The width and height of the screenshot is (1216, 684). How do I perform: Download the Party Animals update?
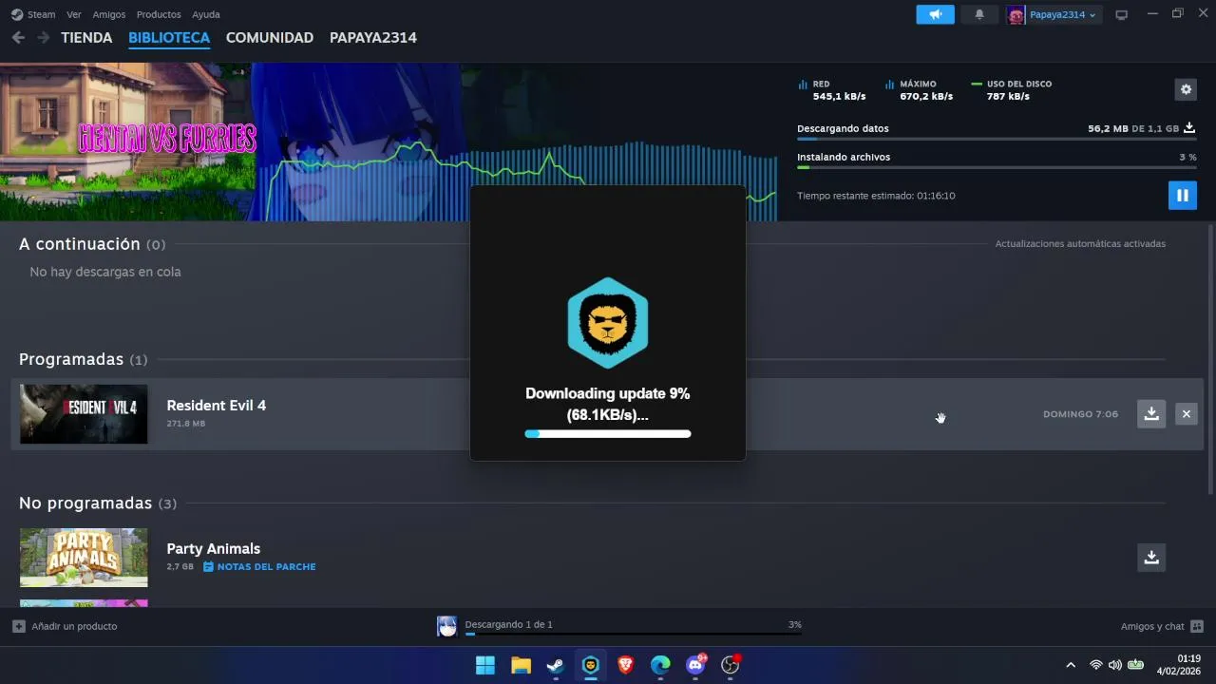(x=1151, y=558)
